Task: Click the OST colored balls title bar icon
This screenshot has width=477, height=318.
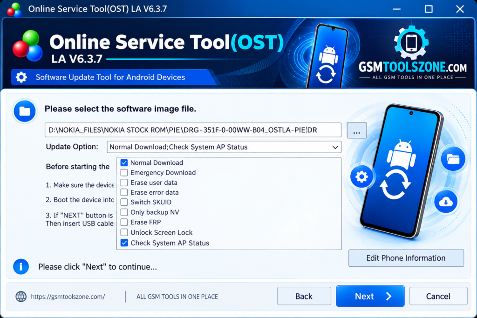Action: point(14,9)
